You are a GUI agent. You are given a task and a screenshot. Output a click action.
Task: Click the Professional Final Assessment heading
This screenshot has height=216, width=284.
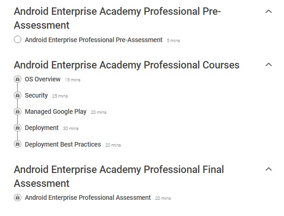coord(119,176)
